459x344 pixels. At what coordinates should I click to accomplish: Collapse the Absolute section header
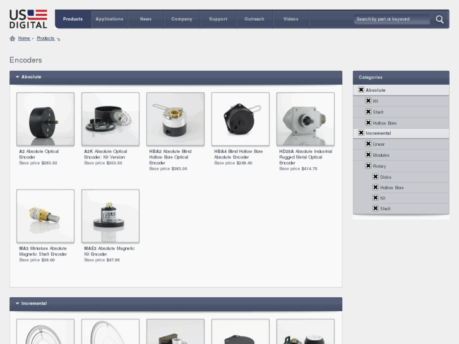tap(18, 77)
